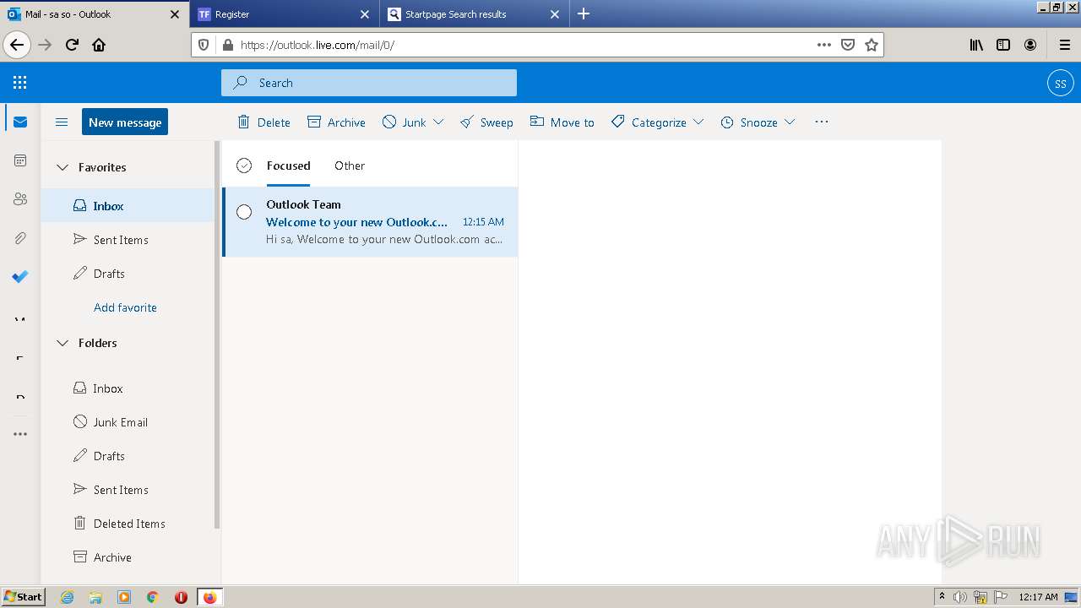Mark message as Junk from toolbar
This screenshot has width=1081, height=608.
coord(405,122)
